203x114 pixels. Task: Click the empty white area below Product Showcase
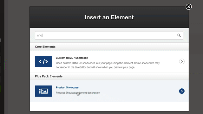109,107
